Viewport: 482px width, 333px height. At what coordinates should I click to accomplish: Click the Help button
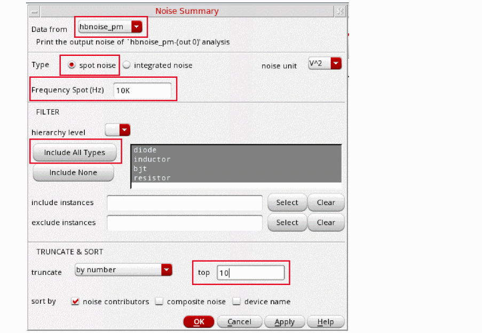[326, 322]
